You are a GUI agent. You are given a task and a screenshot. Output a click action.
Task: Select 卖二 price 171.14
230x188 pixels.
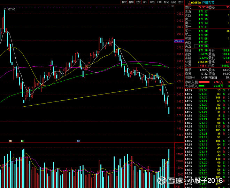pyautogui.click(x=203, y=23)
